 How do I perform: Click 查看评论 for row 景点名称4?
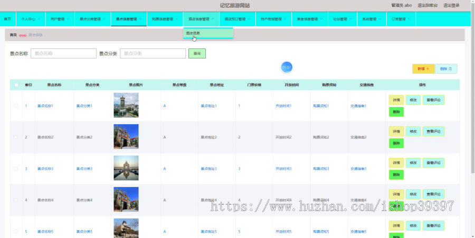[x=433, y=194]
